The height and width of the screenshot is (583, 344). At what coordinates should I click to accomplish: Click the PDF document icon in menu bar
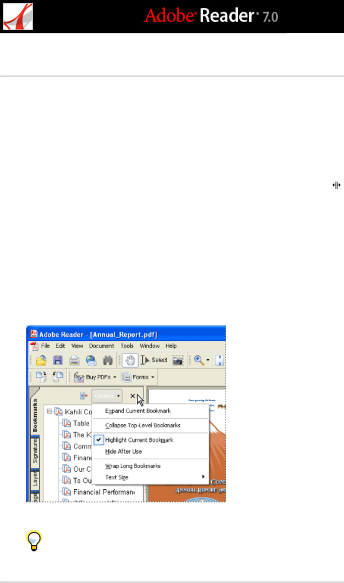tap(34, 346)
